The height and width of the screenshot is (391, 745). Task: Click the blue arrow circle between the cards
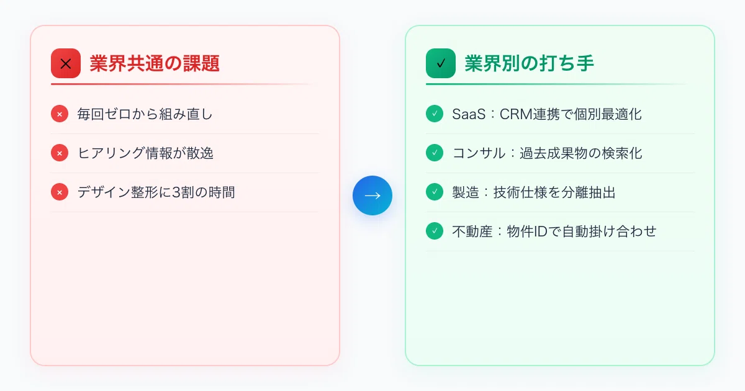coord(372,195)
